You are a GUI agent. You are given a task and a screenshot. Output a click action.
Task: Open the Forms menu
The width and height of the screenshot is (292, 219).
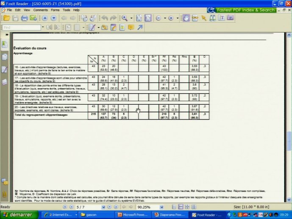[x=55, y=10]
